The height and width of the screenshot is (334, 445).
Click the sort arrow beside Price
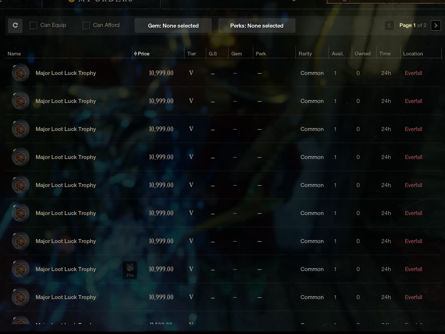(135, 54)
